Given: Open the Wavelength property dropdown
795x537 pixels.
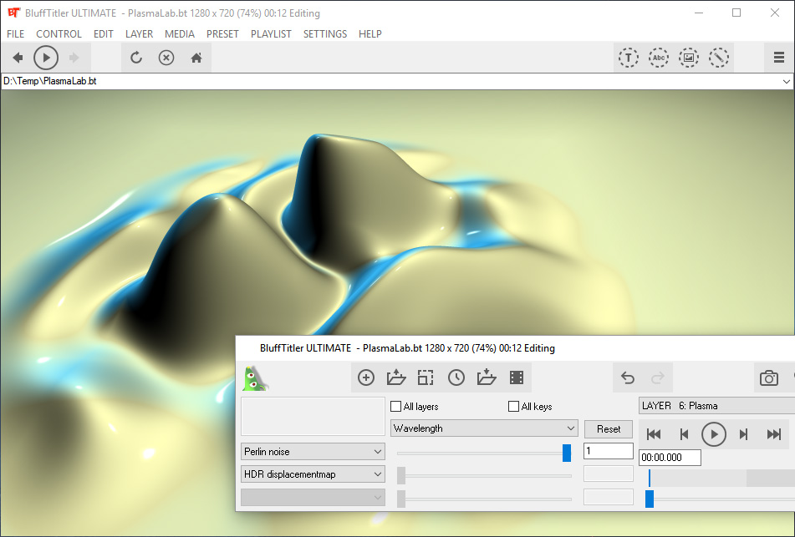Looking at the screenshot, I should click(x=484, y=428).
